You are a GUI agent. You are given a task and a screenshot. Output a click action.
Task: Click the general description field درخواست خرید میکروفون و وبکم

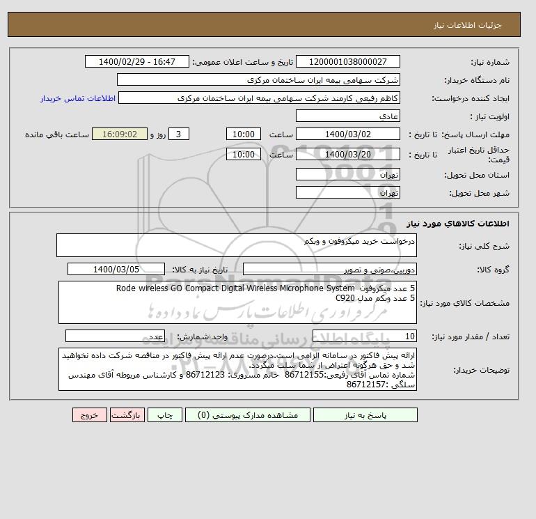click(237, 245)
